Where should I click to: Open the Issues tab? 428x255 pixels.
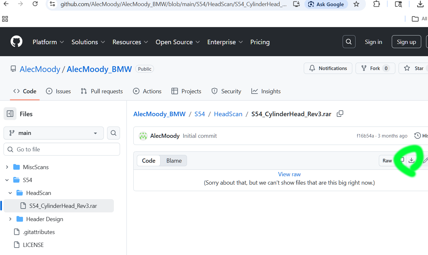click(x=59, y=91)
